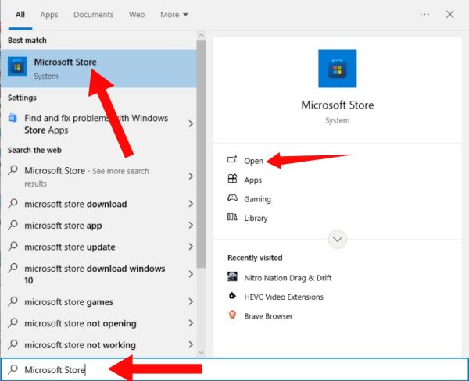Click search icon beside microsoft store not working
469x381 pixels.
click(x=13, y=344)
